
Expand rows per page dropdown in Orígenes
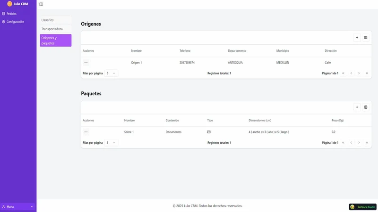[x=111, y=73]
